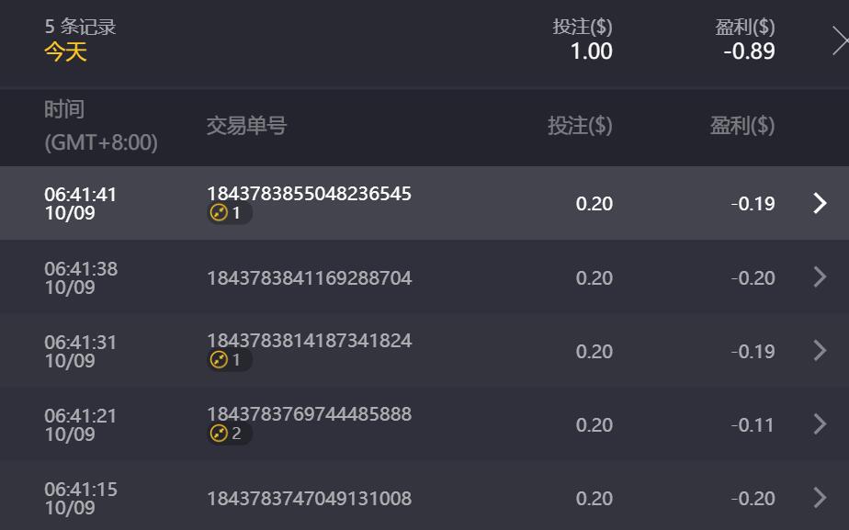Click the badge icon under order ending 485888
The image size is (849, 530).
tap(219, 434)
